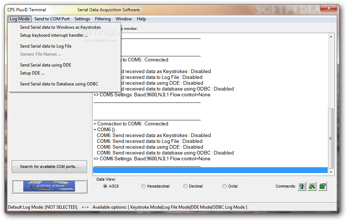Click 'COM6: Send received data as Keystrokes' line
Viewport: 347px width, 221px height.
tap(154, 135)
